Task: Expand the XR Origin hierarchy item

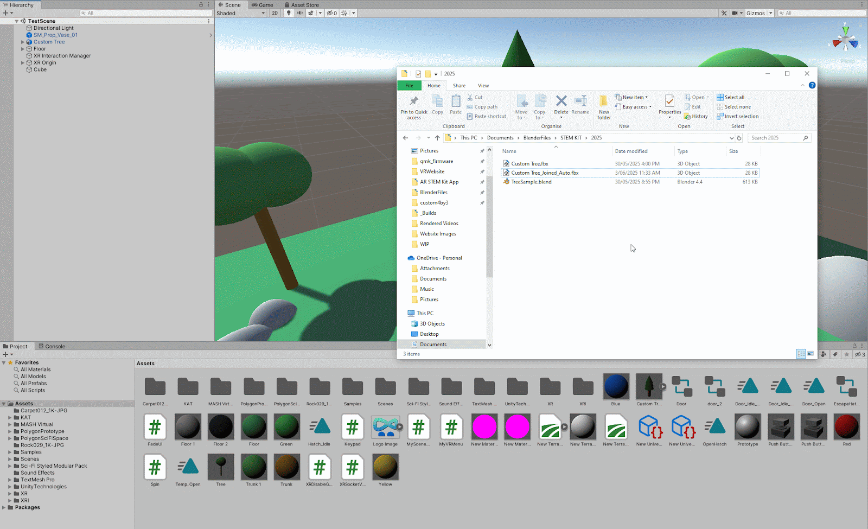Action: (x=23, y=62)
